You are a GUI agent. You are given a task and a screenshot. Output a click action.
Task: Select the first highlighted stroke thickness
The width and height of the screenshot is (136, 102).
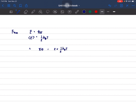[x=102, y=12]
